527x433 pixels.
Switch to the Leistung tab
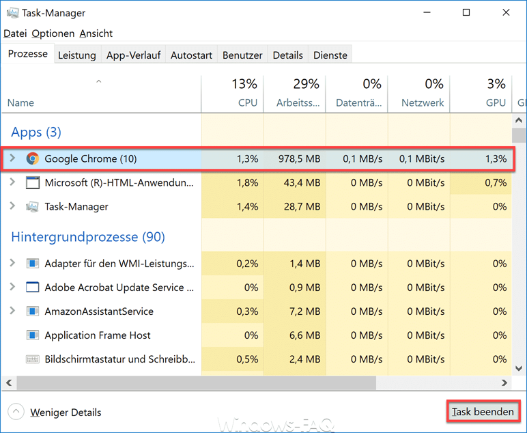click(76, 55)
